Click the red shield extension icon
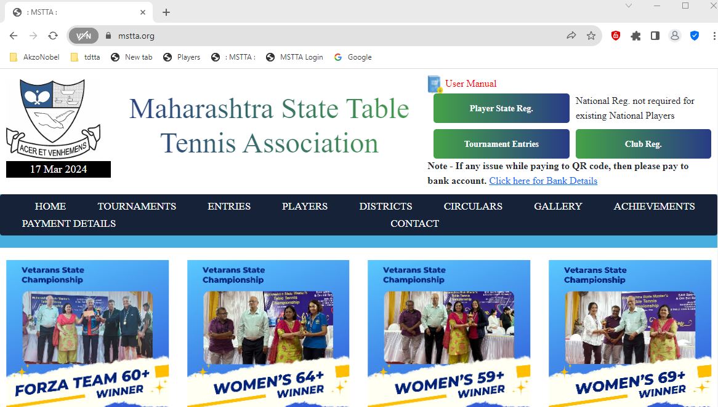This screenshot has width=718, height=407. pos(616,36)
